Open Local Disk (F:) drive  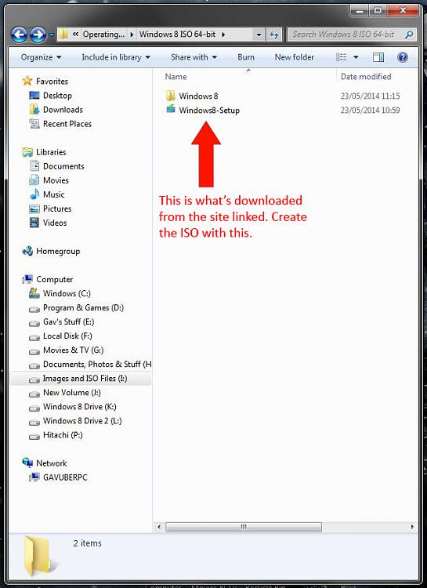click(x=61, y=336)
